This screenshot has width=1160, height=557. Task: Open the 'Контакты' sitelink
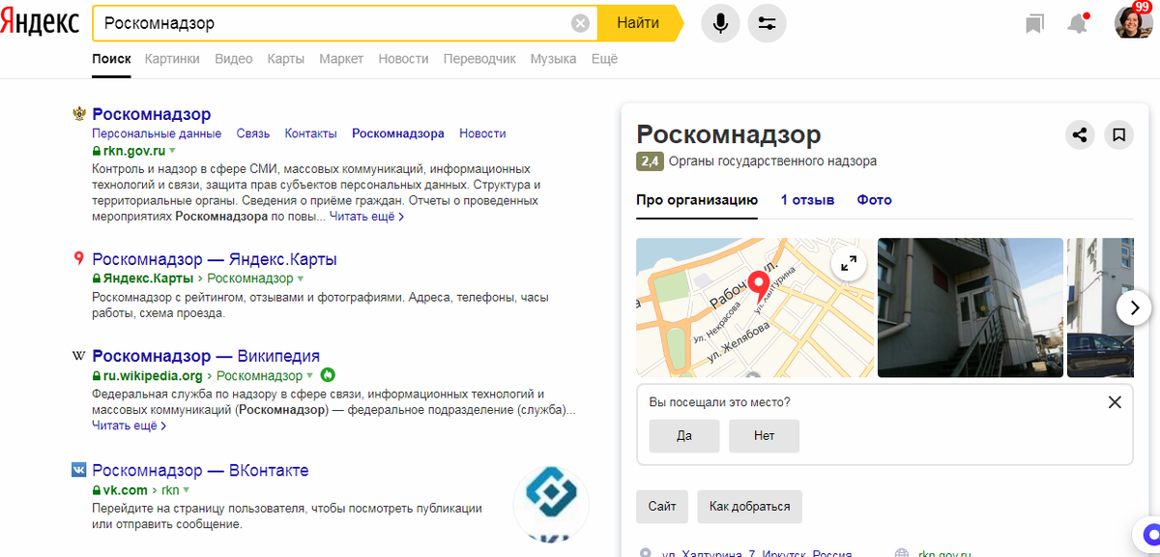point(311,133)
